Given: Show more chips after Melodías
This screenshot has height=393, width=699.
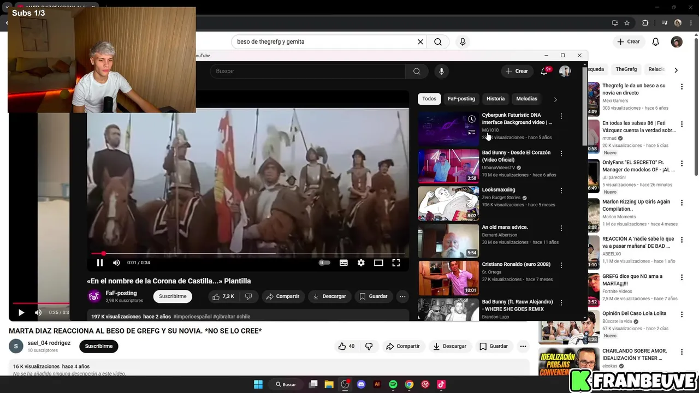Looking at the screenshot, I should 555,99.
